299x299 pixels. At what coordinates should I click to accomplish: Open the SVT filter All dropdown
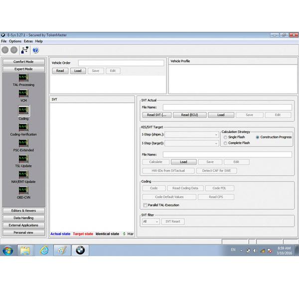click(150, 221)
